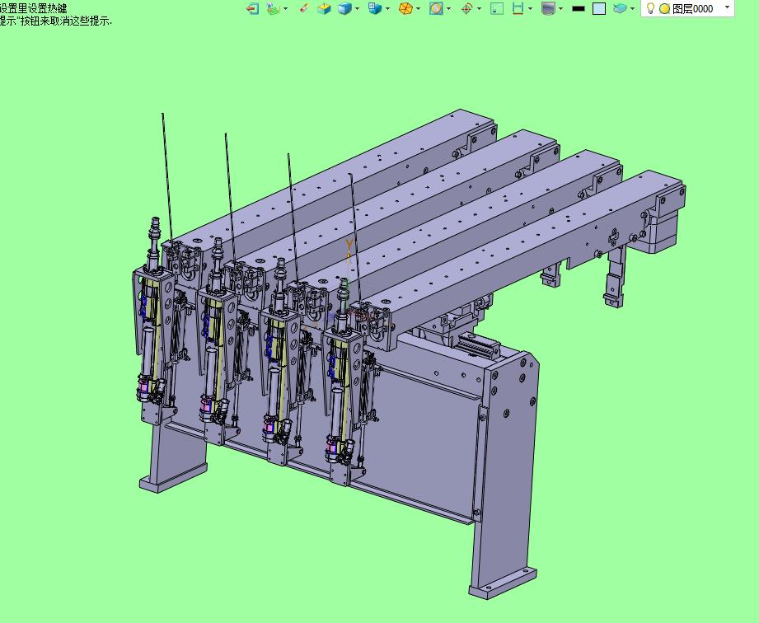Open the dimension bracket dropdown arrow
This screenshot has height=623, width=759.
pyautogui.click(x=530, y=9)
